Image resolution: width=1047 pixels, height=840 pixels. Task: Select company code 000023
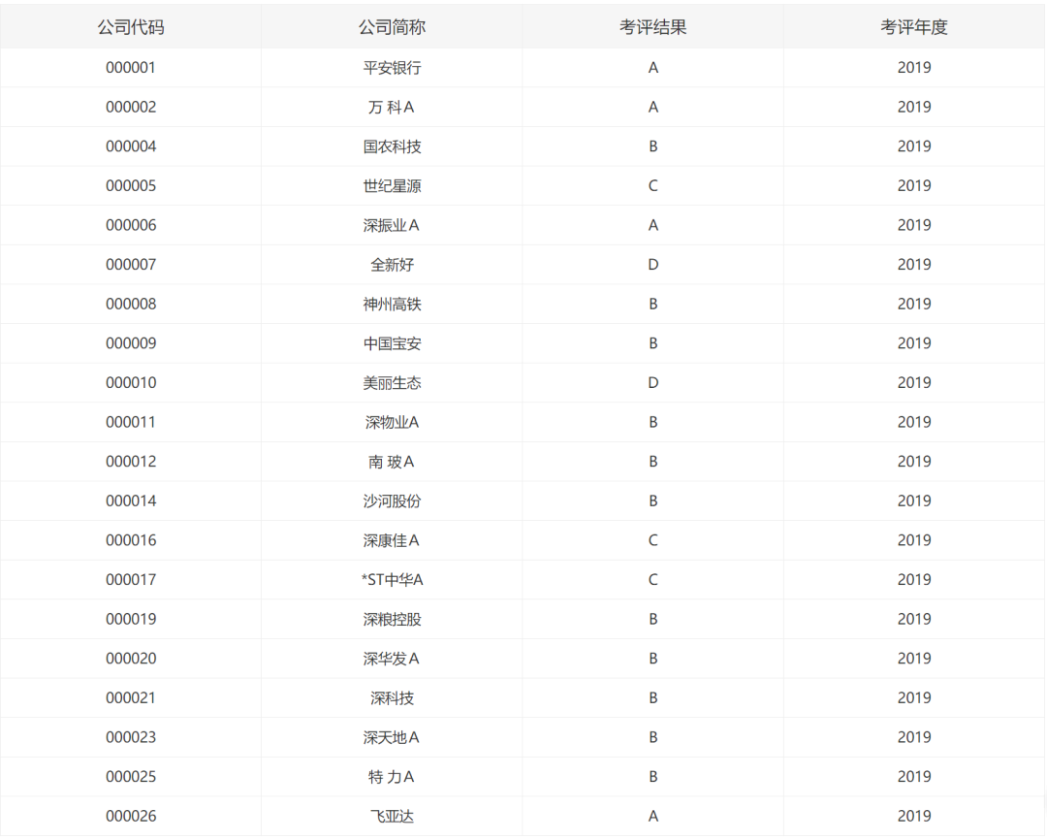click(x=131, y=738)
